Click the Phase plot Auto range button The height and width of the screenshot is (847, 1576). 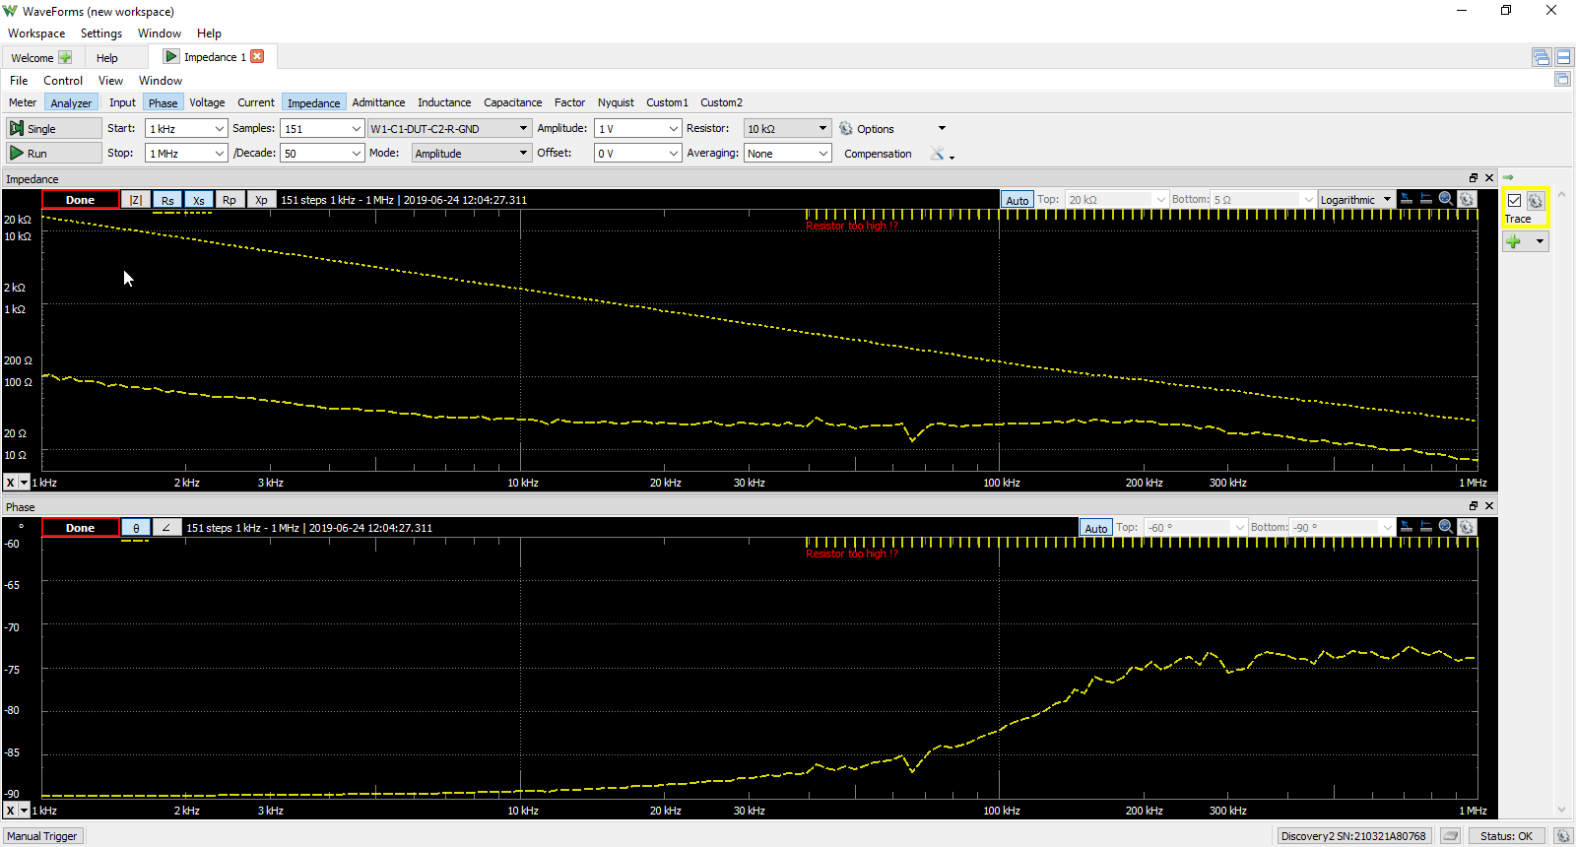[1095, 528]
